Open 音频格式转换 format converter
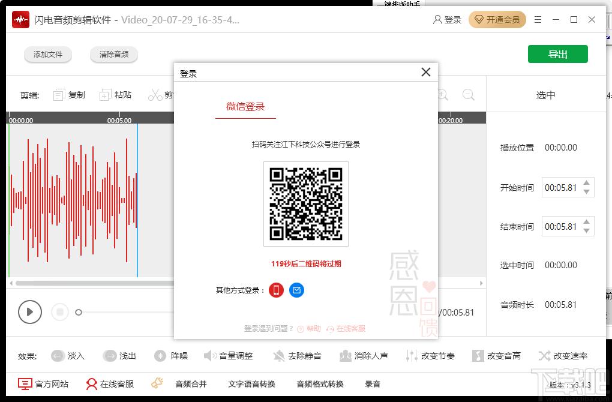The width and height of the screenshot is (612, 402). (x=320, y=384)
